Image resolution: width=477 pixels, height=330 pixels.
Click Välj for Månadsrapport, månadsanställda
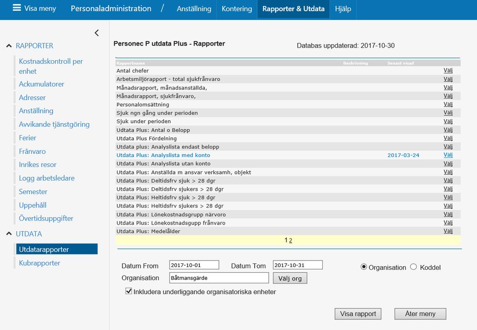[x=448, y=88]
